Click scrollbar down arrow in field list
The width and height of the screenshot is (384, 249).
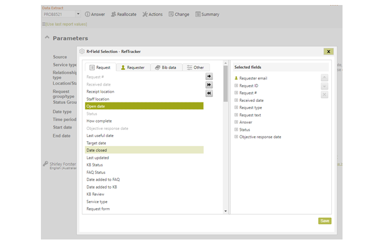[225, 211]
